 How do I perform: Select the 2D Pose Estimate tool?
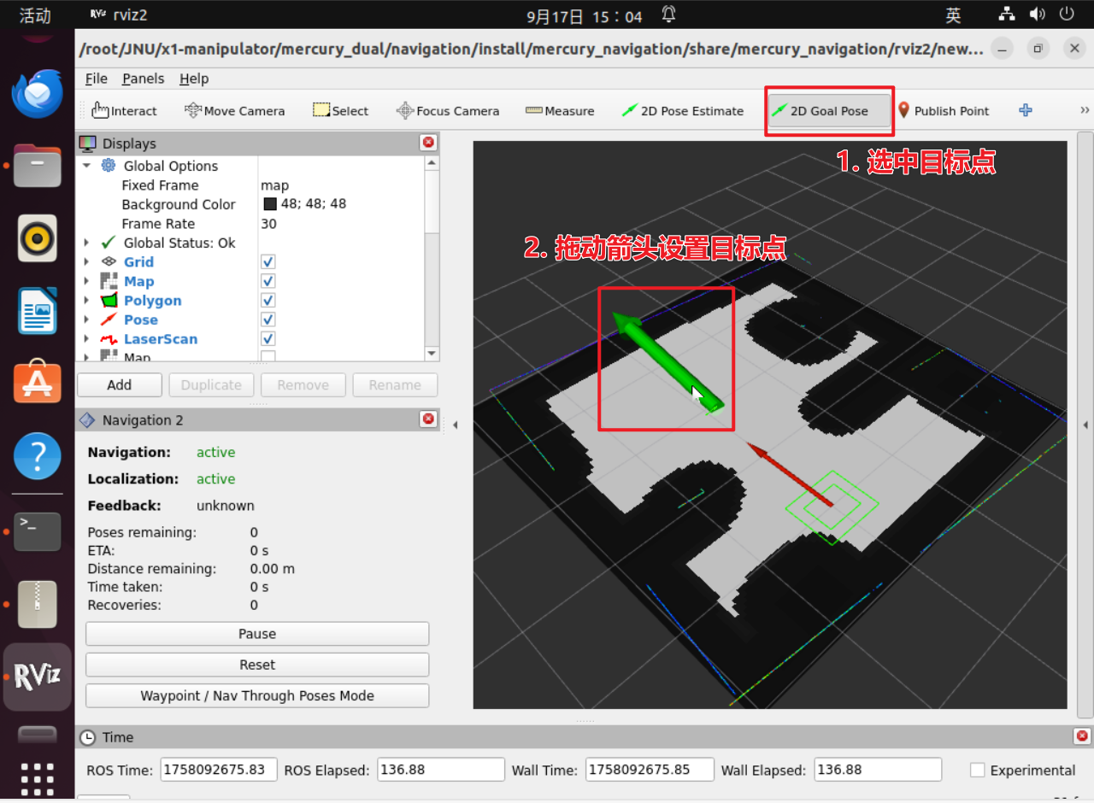[x=683, y=110]
